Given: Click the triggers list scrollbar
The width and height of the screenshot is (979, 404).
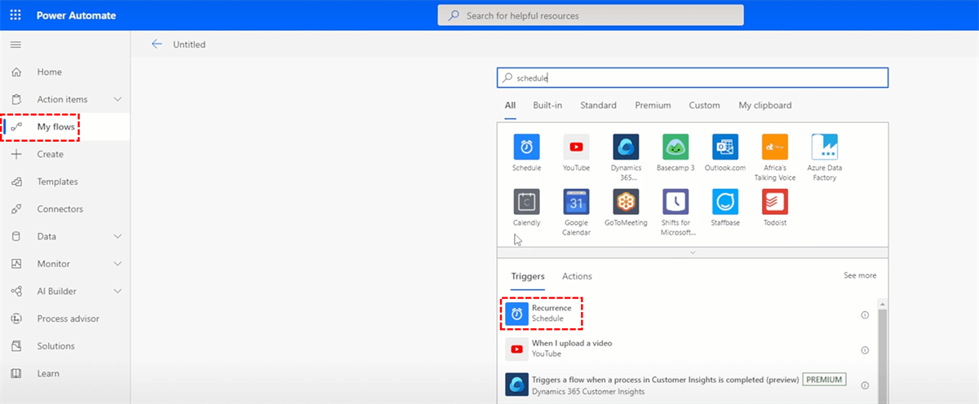Looking at the screenshot, I should click(884, 356).
